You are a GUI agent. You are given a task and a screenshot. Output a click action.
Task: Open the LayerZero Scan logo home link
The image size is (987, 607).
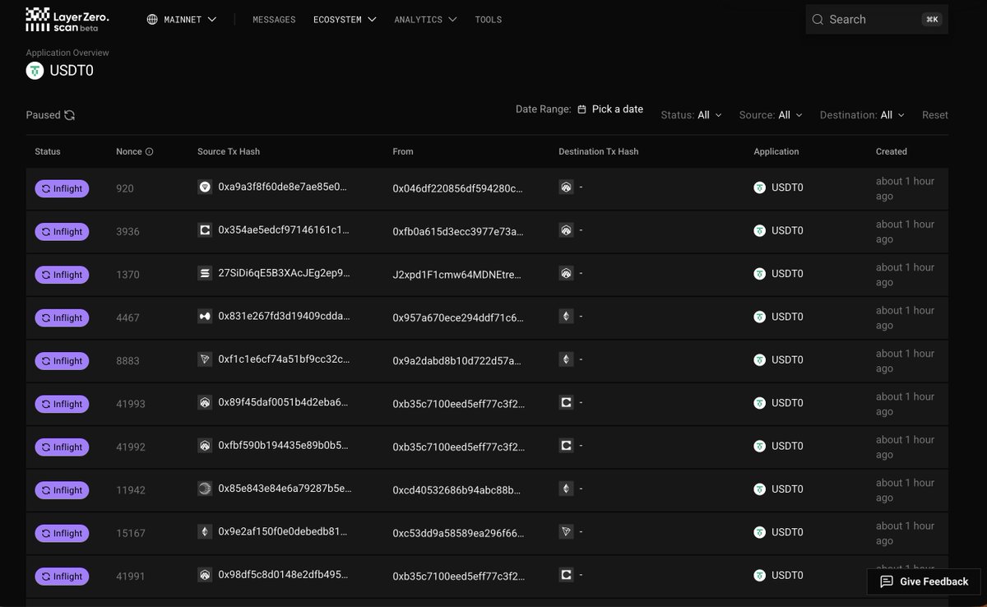click(67, 20)
